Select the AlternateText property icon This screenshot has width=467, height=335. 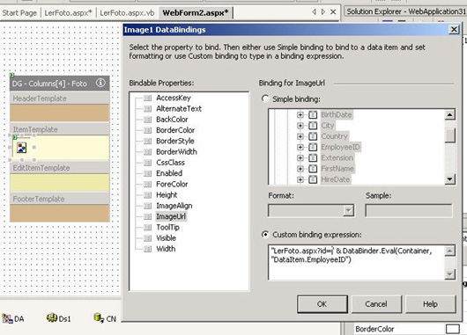(x=147, y=109)
